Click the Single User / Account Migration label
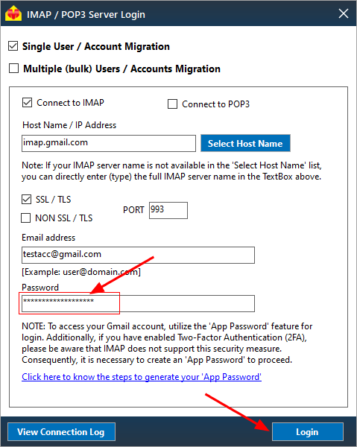357x447 pixels. [x=96, y=46]
